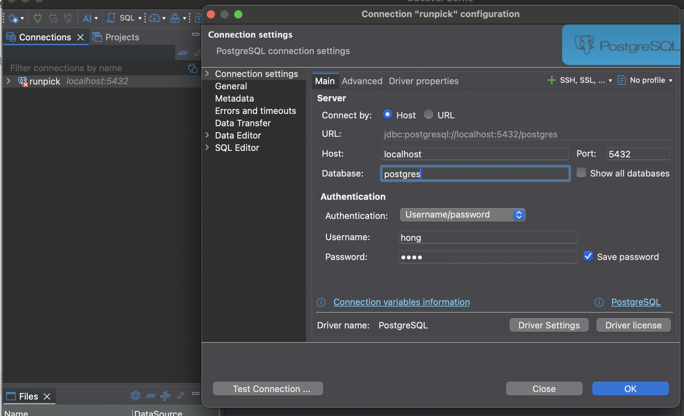Screen dimensions: 684x416
Task: Click into the Username input field
Action: tap(488, 237)
